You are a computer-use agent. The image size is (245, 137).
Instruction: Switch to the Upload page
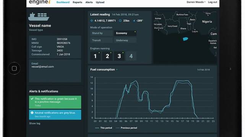point(100,2)
